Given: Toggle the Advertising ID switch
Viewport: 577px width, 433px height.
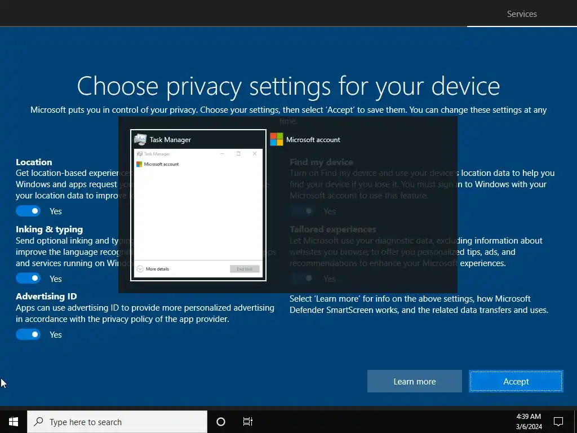Looking at the screenshot, I should pyautogui.click(x=28, y=334).
